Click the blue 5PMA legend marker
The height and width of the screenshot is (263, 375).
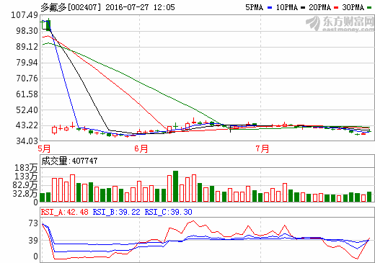pyautogui.click(x=270, y=8)
